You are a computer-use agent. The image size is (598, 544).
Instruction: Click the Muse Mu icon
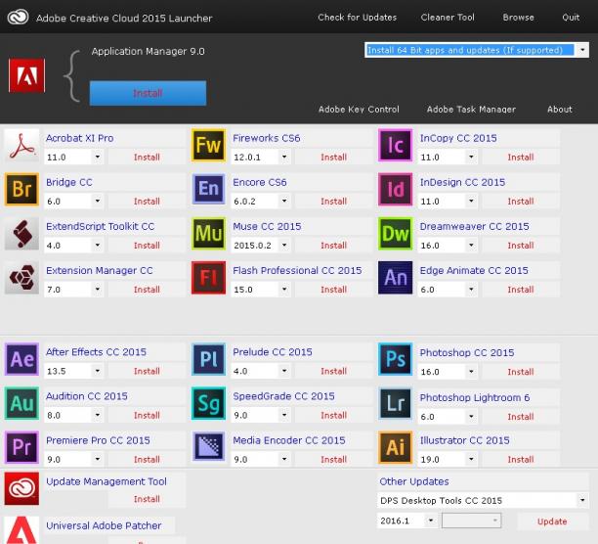tap(208, 233)
